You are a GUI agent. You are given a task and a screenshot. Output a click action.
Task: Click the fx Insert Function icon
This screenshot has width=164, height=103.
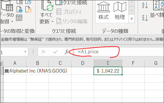click(67, 52)
